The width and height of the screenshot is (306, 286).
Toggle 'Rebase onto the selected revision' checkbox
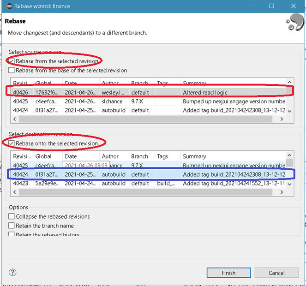(12, 143)
